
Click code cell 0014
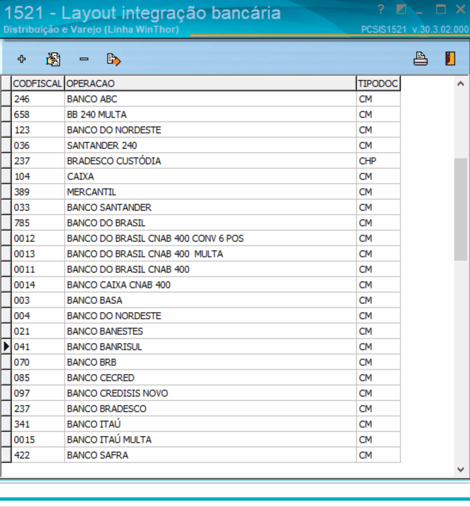pyautogui.click(x=38, y=285)
